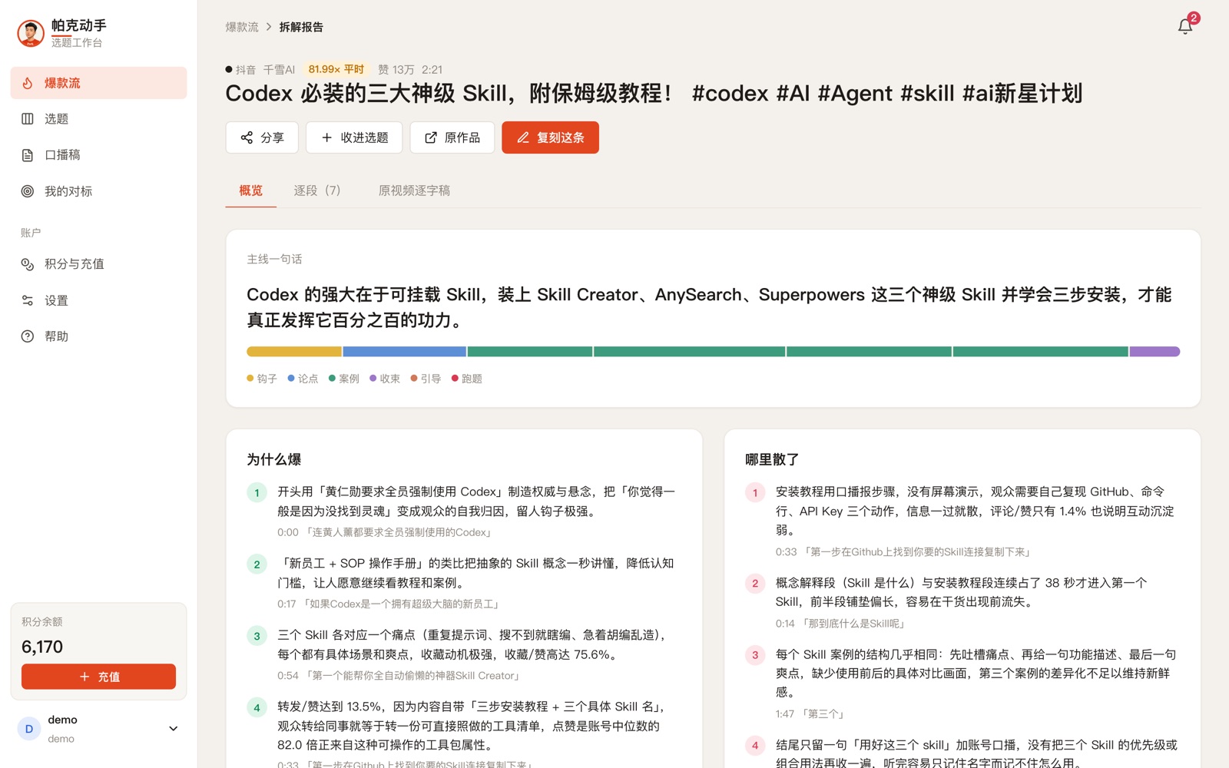The width and height of the screenshot is (1229, 768).
Task: Switch to the 原视频逐字稿 tab
Action: [x=414, y=190]
